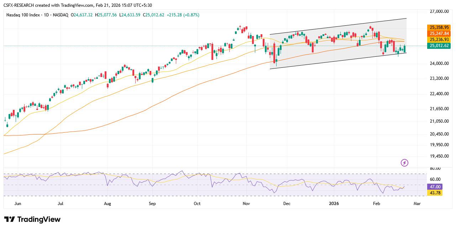The width and height of the screenshot is (456, 230).
Task: Click the purple lightning bolt icon
Action: (x=404, y=163)
